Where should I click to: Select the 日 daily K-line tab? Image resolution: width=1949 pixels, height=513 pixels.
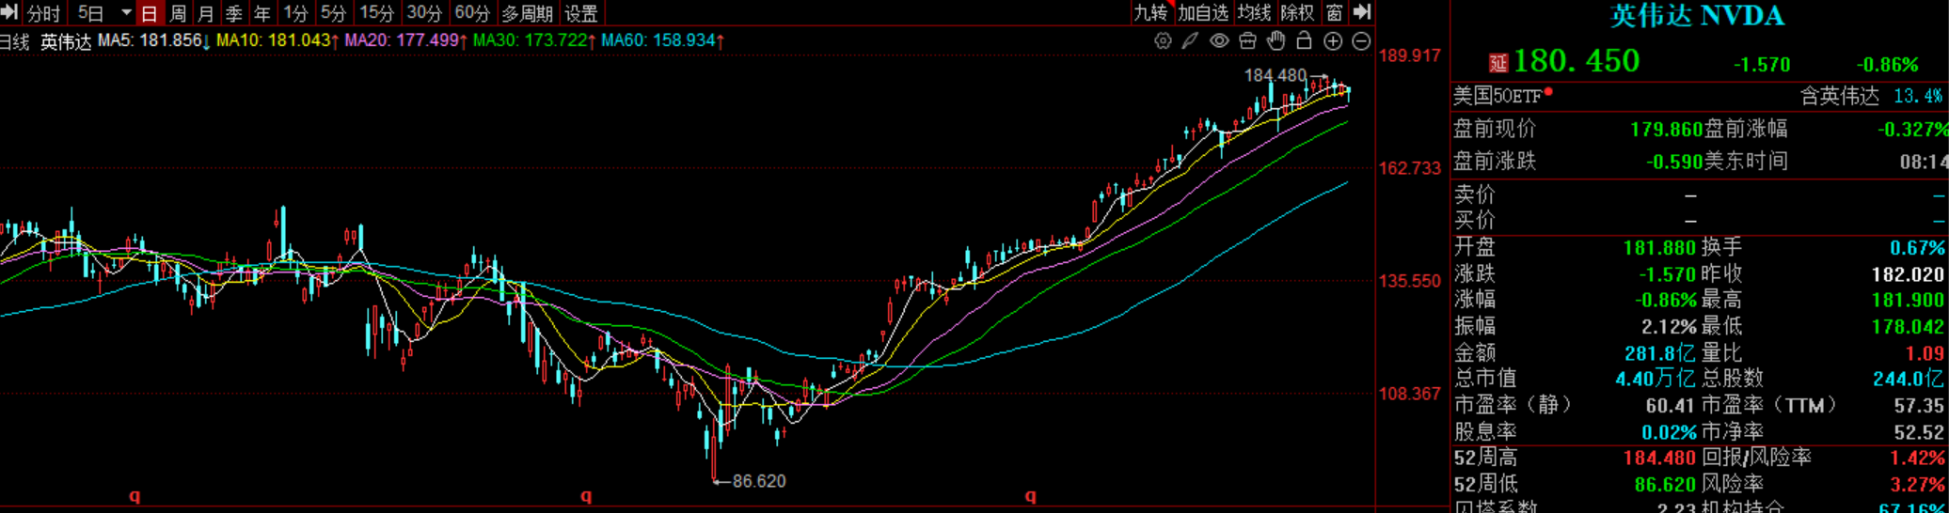pyautogui.click(x=149, y=13)
